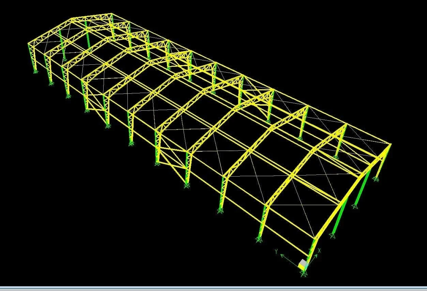Select support under the nearest knee-braced portal leg
The image size is (427, 291).
coord(186,185)
